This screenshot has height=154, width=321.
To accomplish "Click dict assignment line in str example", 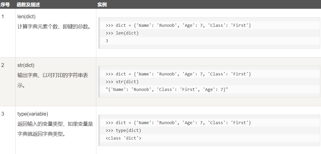I will click(178, 74).
